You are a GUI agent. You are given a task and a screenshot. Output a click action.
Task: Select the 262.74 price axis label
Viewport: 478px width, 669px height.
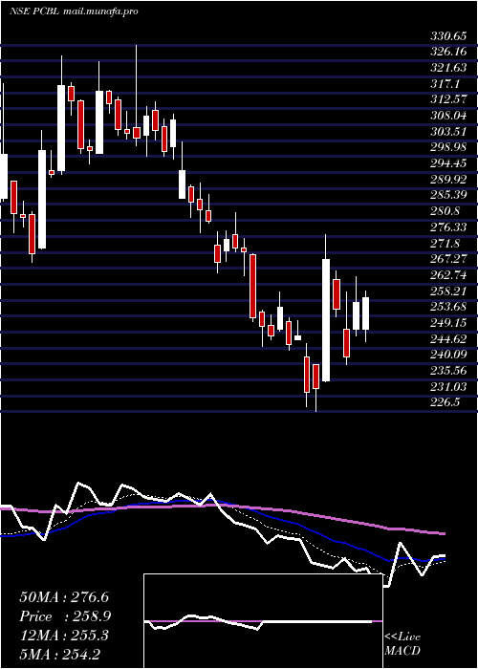(x=447, y=275)
